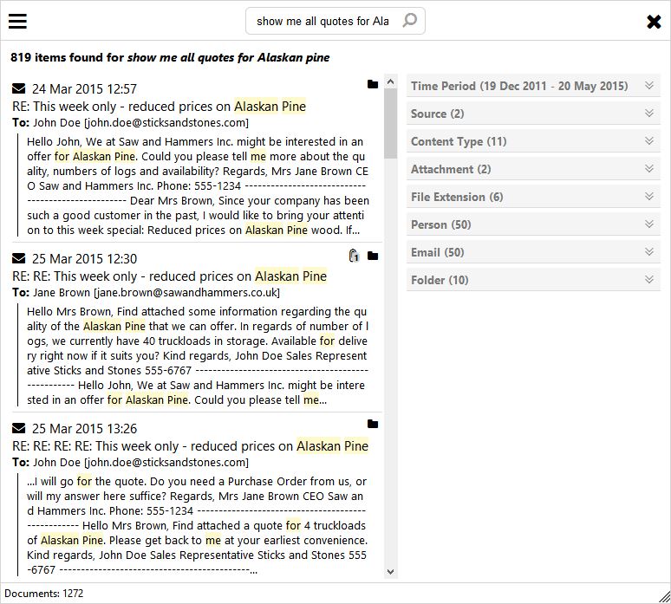Click the results scrollbar up arrow
The image size is (671, 604).
390,81
